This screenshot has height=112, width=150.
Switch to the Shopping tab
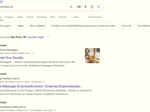tap(42, 17)
